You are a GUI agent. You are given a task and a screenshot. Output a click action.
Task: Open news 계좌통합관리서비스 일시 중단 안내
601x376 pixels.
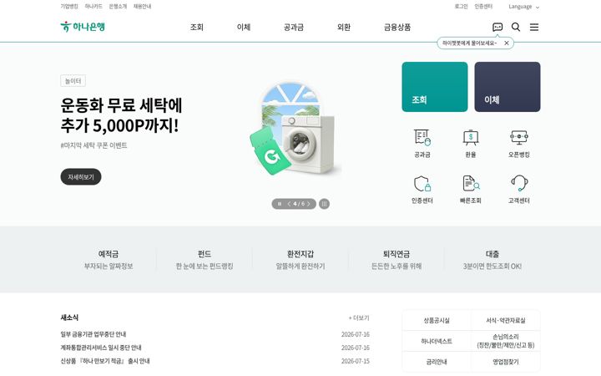(x=101, y=348)
